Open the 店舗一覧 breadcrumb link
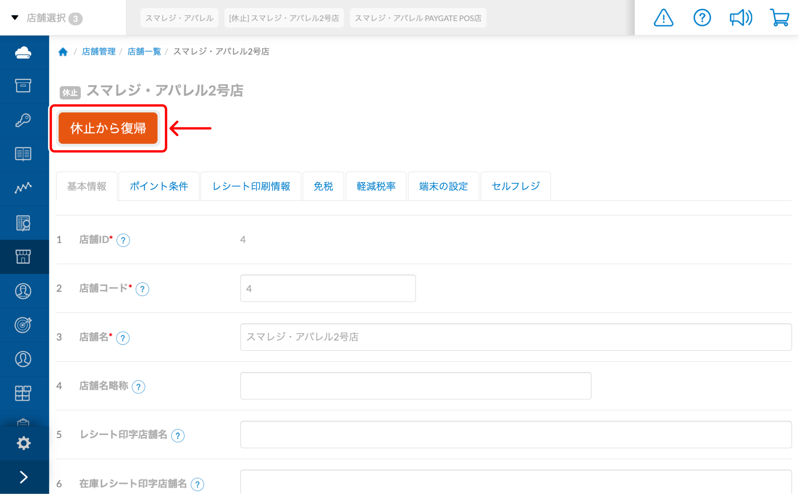Viewport: 799px width, 494px height. click(144, 52)
